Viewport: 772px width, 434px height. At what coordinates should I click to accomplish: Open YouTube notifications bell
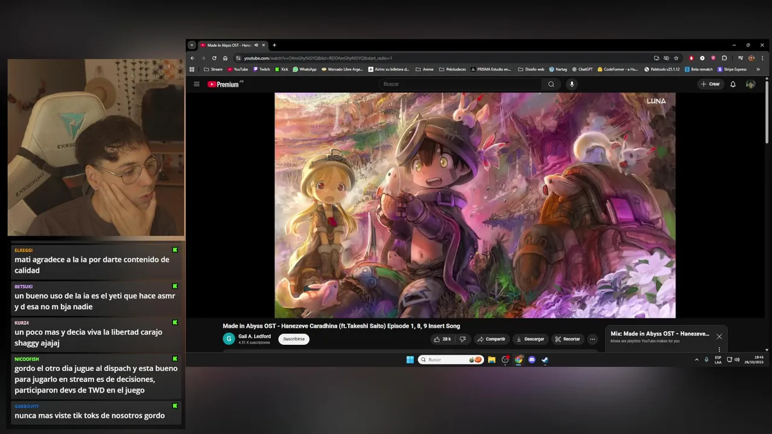(733, 84)
